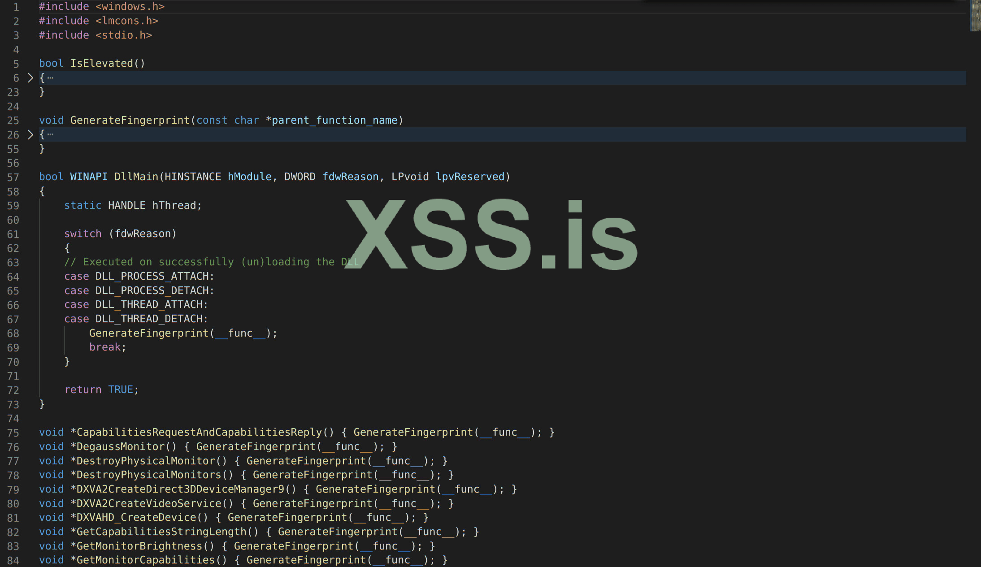Click the ellipsis fold marker on line 26

[50, 134]
